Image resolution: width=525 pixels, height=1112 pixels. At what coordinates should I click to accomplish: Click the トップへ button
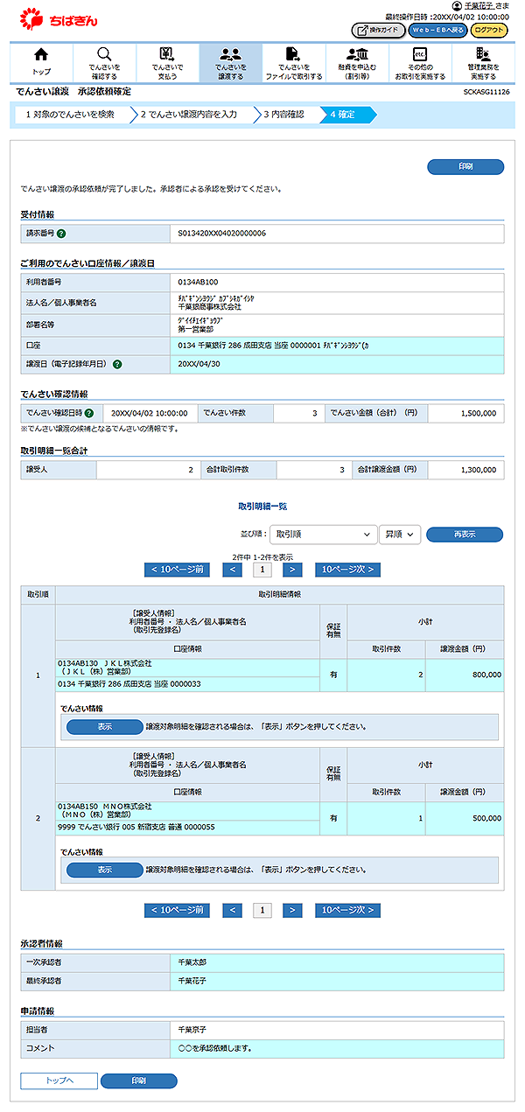click(x=59, y=1081)
